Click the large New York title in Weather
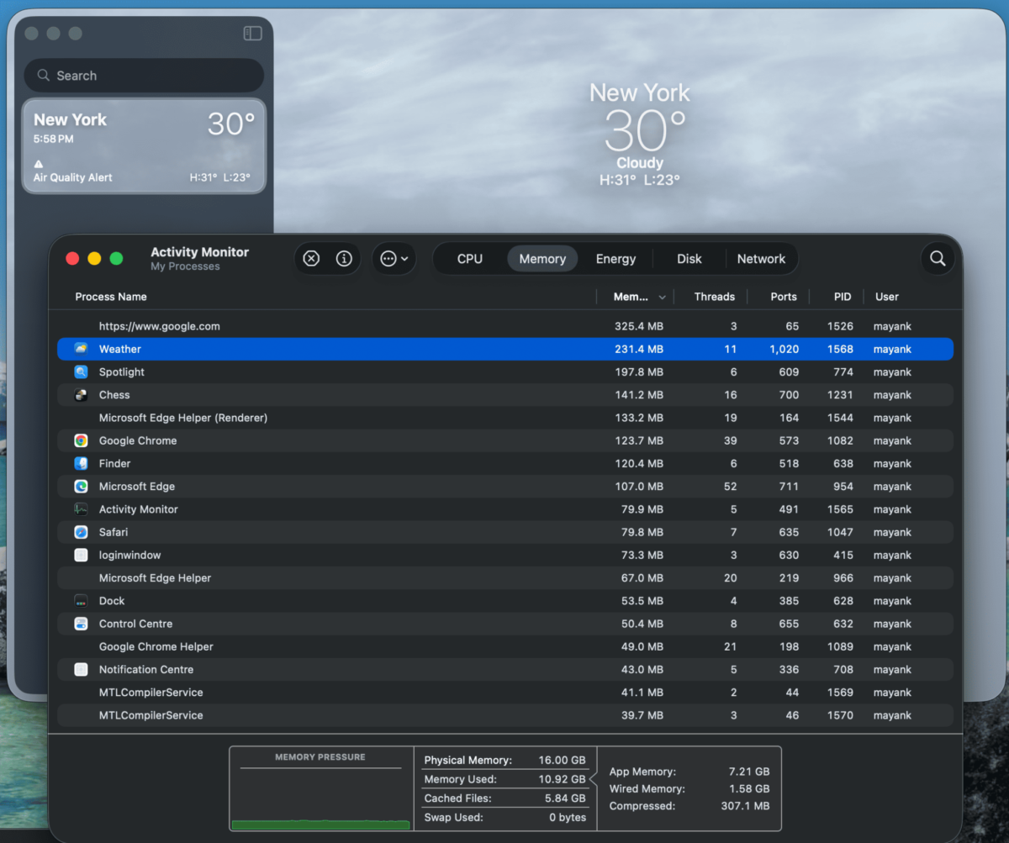Image resolution: width=1009 pixels, height=843 pixels. 640,92
